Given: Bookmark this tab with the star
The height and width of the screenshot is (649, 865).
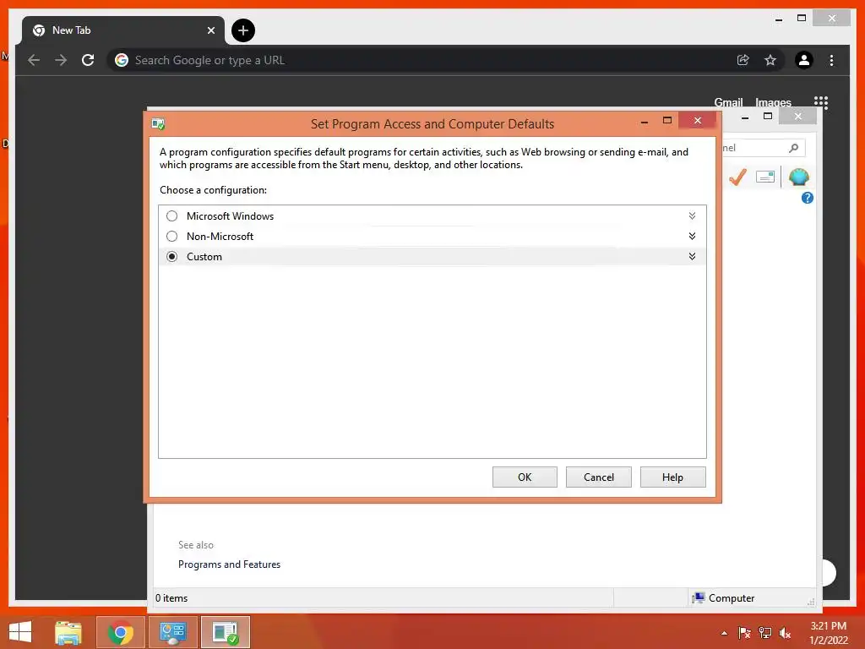Looking at the screenshot, I should point(770,60).
